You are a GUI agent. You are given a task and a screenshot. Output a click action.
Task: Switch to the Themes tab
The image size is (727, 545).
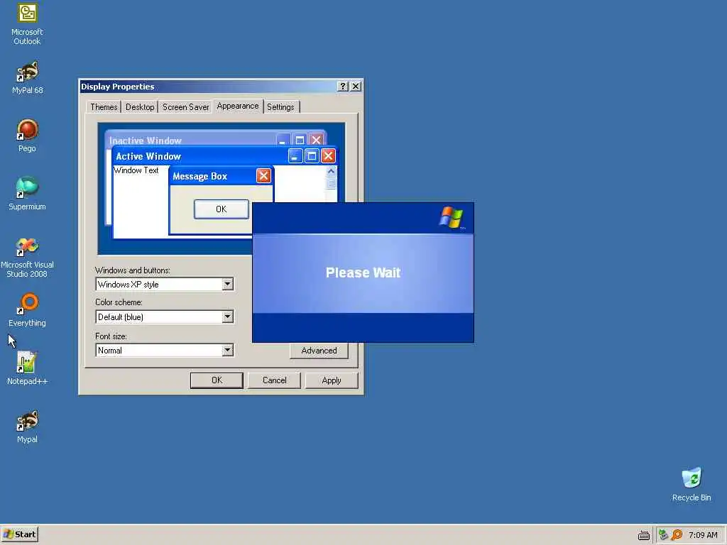tap(104, 107)
